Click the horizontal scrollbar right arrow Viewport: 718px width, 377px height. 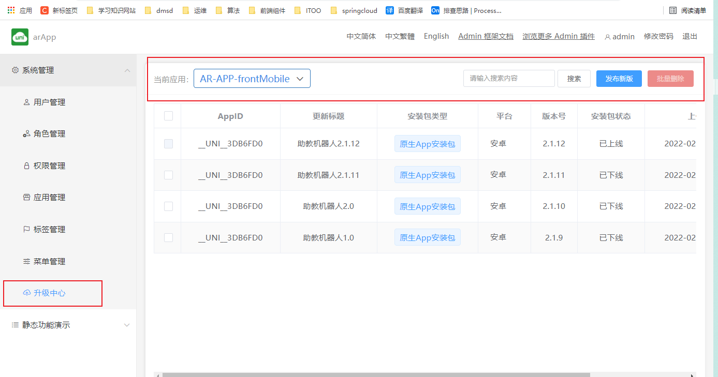(693, 375)
